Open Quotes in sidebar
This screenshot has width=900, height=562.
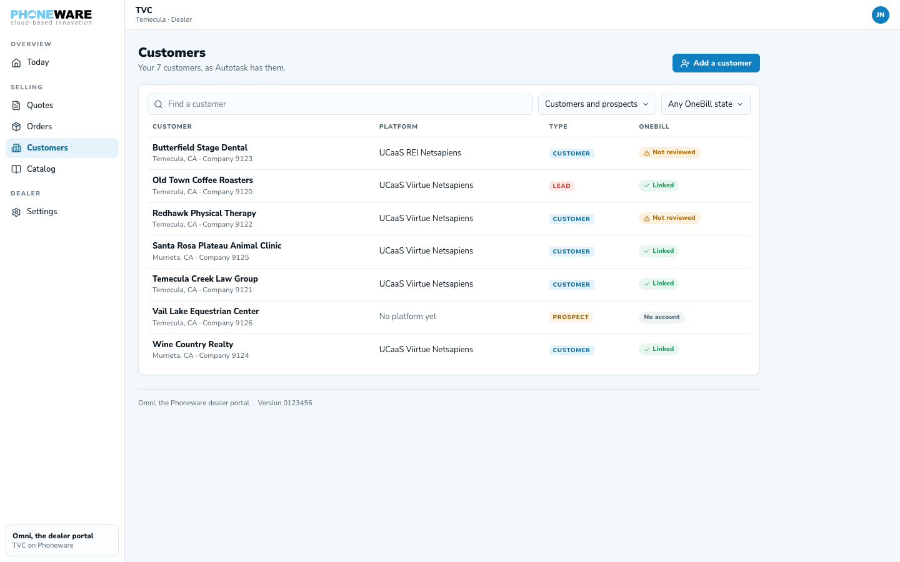(x=62, y=106)
